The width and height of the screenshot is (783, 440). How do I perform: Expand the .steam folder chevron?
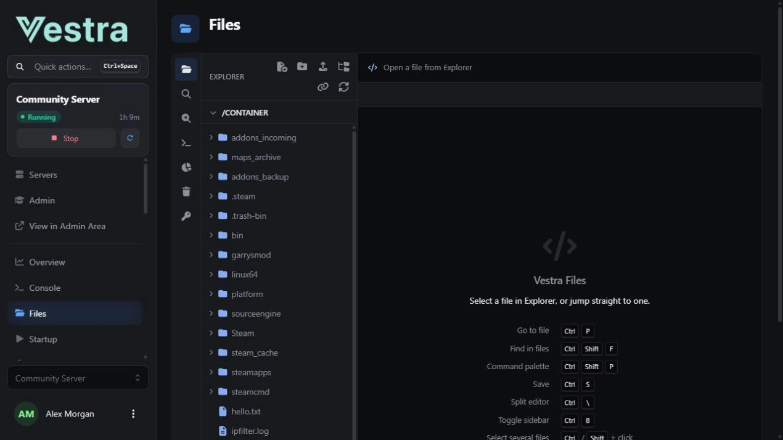[211, 196]
